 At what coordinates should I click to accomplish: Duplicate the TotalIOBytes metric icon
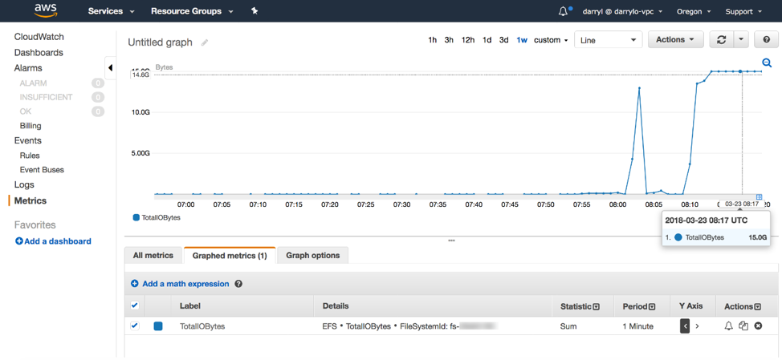[x=743, y=326]
